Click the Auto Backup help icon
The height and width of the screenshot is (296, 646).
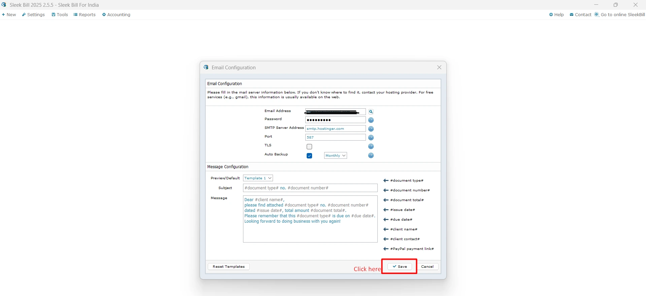(x=371, y=155)
